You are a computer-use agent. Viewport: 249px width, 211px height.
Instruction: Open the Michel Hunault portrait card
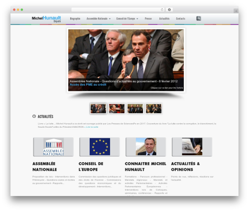(x=146, y=147)
